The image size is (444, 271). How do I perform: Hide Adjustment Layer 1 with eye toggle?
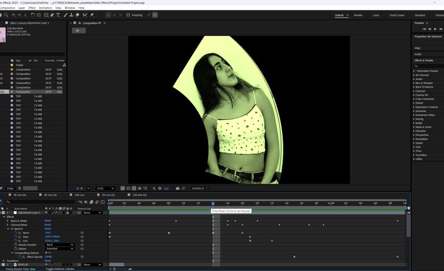tap(2, 213)
